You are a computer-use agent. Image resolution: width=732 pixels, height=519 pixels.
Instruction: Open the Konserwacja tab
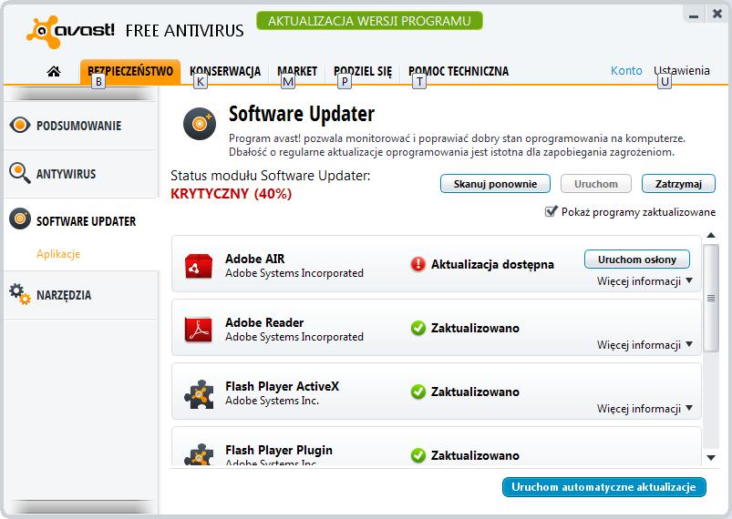pyautogui.click(x=225, y=71)
